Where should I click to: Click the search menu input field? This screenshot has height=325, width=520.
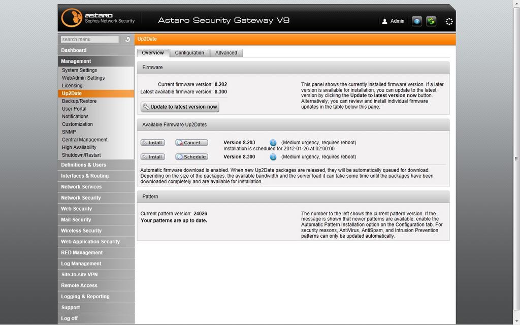[x=89, y=39]
